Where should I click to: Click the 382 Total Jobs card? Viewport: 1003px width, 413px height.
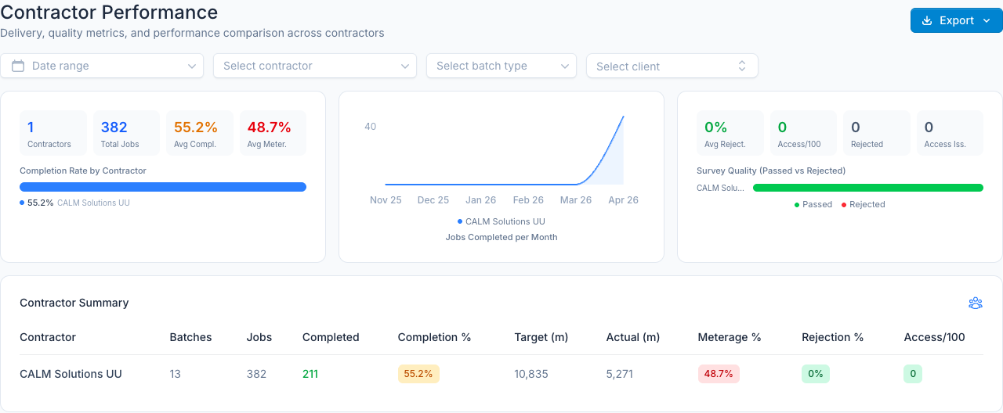click(x=127, y=133)
